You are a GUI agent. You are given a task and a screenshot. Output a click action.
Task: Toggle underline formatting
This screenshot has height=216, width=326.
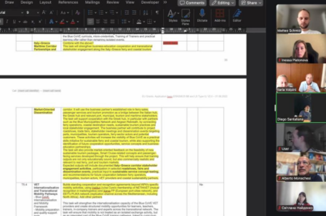[14, 22]
